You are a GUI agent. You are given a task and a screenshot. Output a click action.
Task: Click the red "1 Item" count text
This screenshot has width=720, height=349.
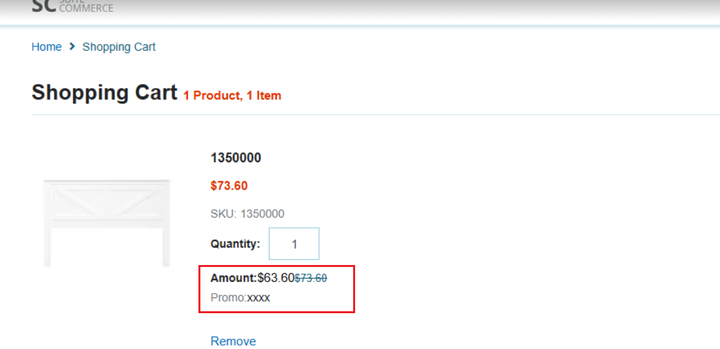[264, 96]
